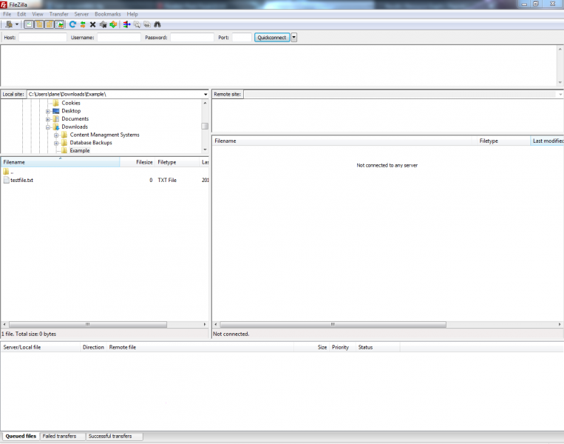Open Quickconnect history dropdown arrow
Viewport: 564px width, 444px height.
[x=294, y=38]
